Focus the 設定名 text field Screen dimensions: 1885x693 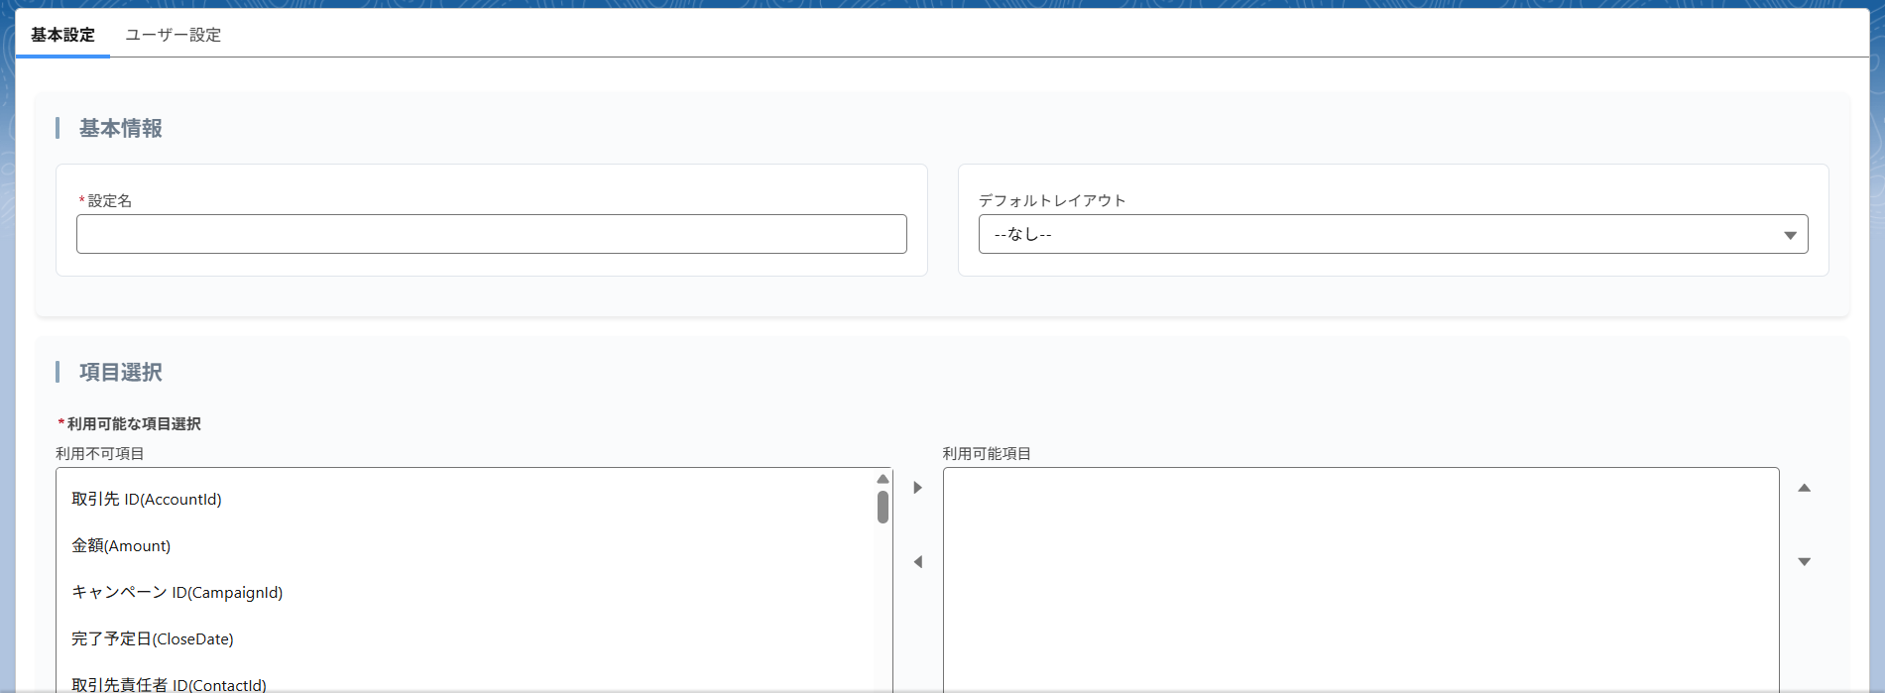pyautogui.click(x=491, y=235)
